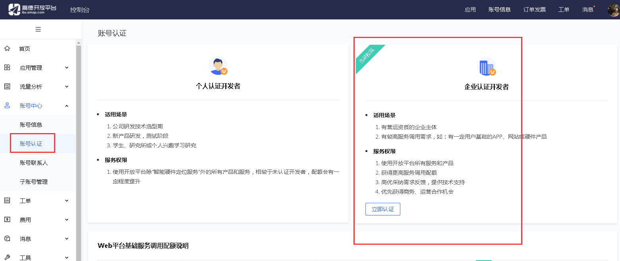Click the sidebar scrollbar up arrow
The height and width of the screenshot is (261, 620).
[79, 42]
